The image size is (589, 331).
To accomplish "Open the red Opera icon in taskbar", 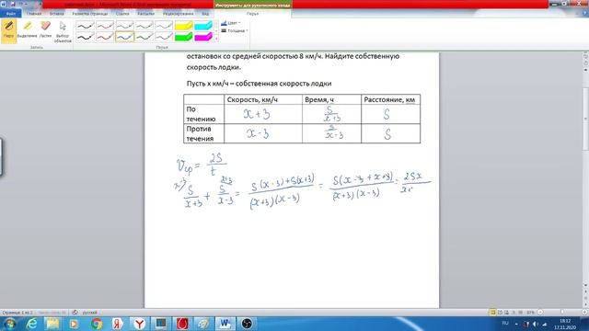I will (x=182, y=324).
